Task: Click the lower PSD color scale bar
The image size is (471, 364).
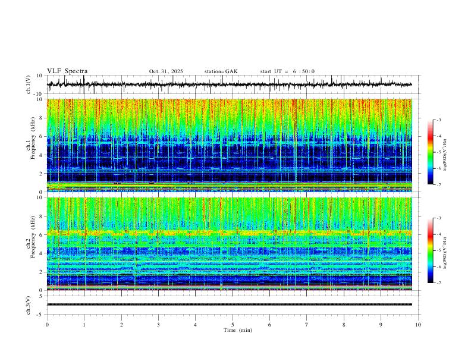Action: tap(430, 250)
